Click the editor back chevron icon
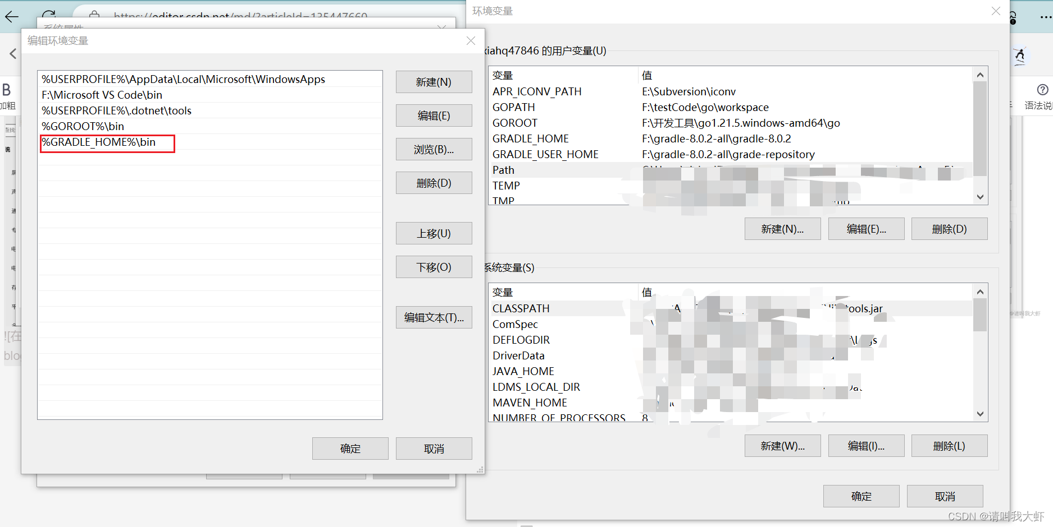The width and height of the screenshot is (1053, 527). click(x=13, y=54)
